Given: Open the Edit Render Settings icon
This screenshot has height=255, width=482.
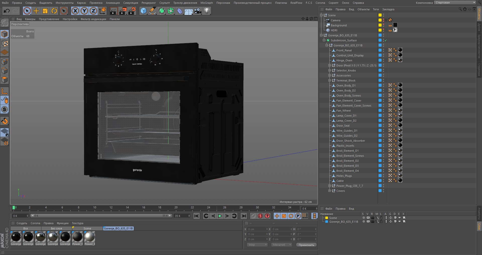Looking at the screenshot, I should 132,11.
